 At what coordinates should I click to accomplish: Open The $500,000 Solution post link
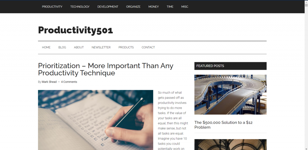[223, 125]
